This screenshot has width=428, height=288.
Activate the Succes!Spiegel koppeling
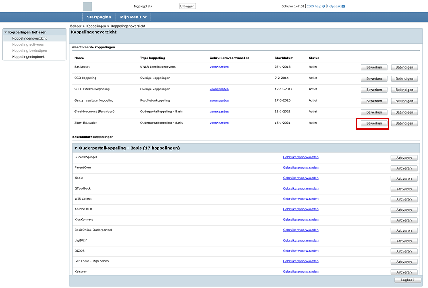click(x=404, y=158)
